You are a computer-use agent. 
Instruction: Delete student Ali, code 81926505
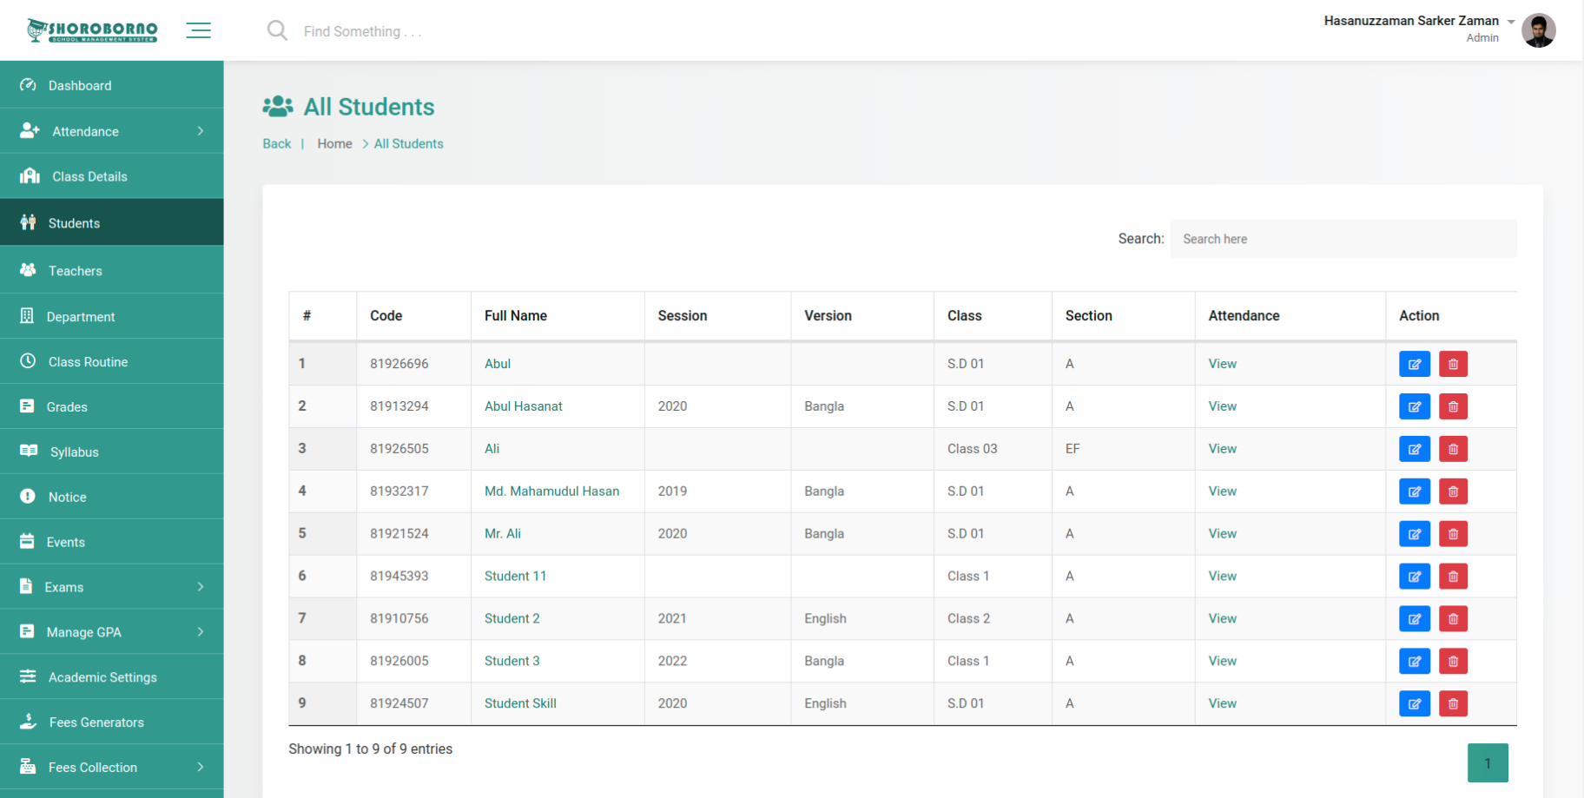1453,449
